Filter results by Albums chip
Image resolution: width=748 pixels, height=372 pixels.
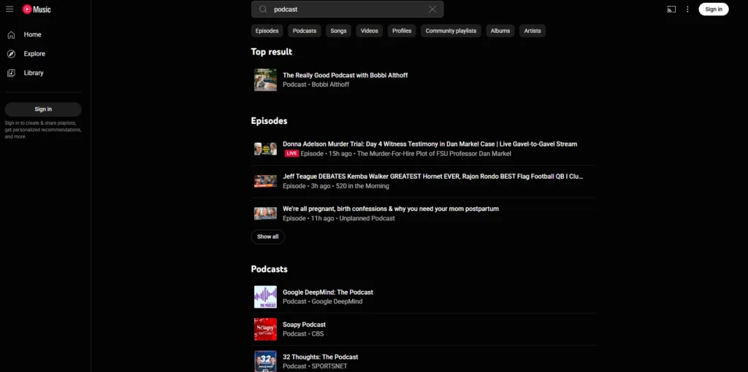pos(500,31)
